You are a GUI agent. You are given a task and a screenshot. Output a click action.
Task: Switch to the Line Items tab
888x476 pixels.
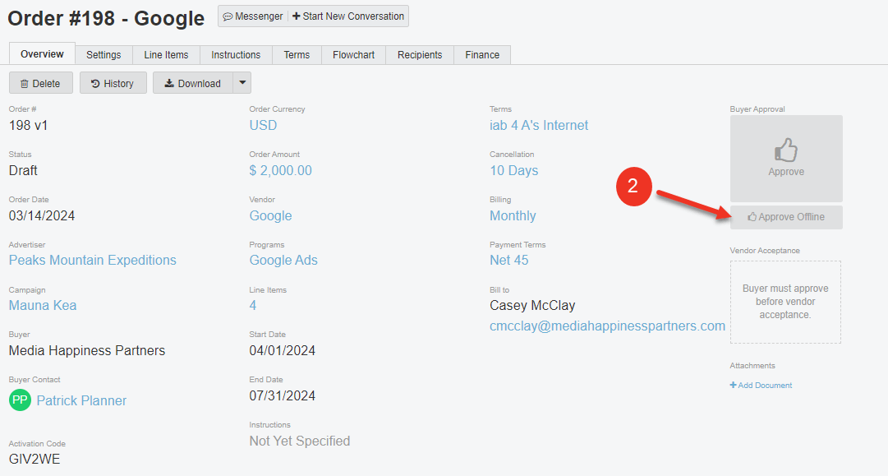[166, 54]
